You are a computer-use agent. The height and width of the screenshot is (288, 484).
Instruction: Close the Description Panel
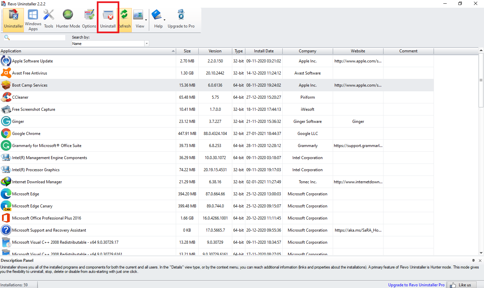(x=480, y=260)
